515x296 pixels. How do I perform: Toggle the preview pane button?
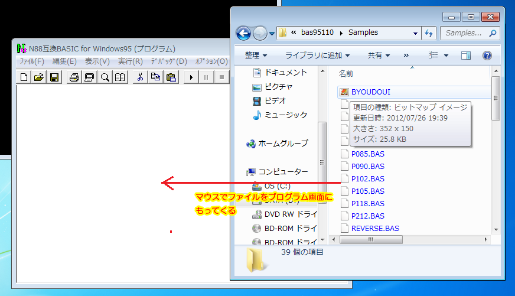pos(466,55)
